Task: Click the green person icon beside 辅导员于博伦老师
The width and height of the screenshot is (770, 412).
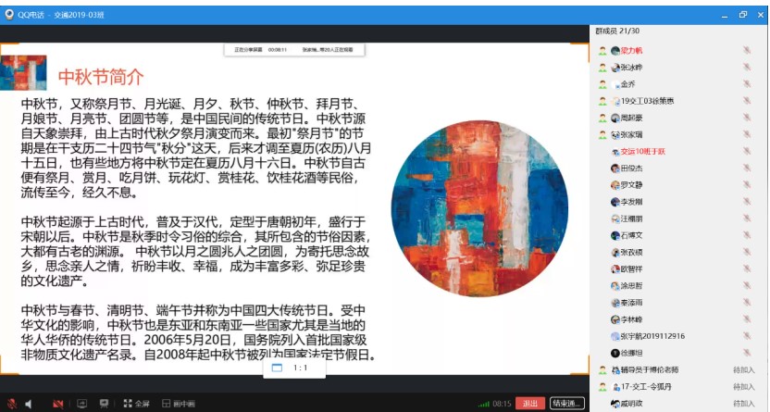Action: (602, 369)
